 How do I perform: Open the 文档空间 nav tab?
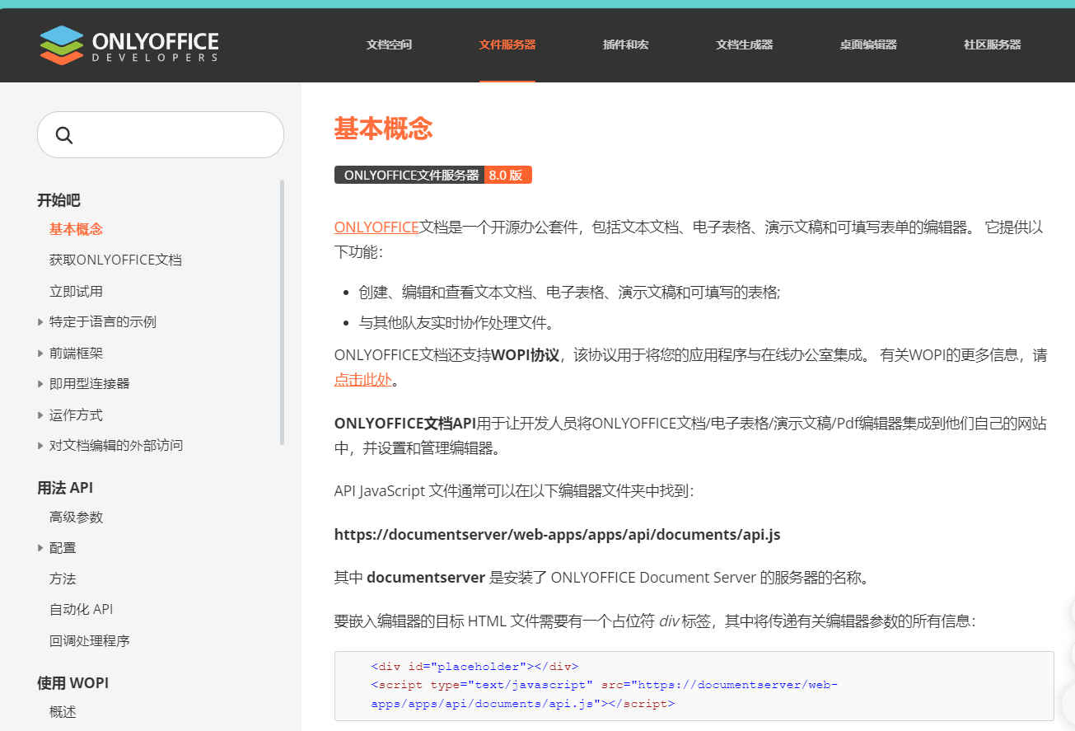click(x=389, y=45)
